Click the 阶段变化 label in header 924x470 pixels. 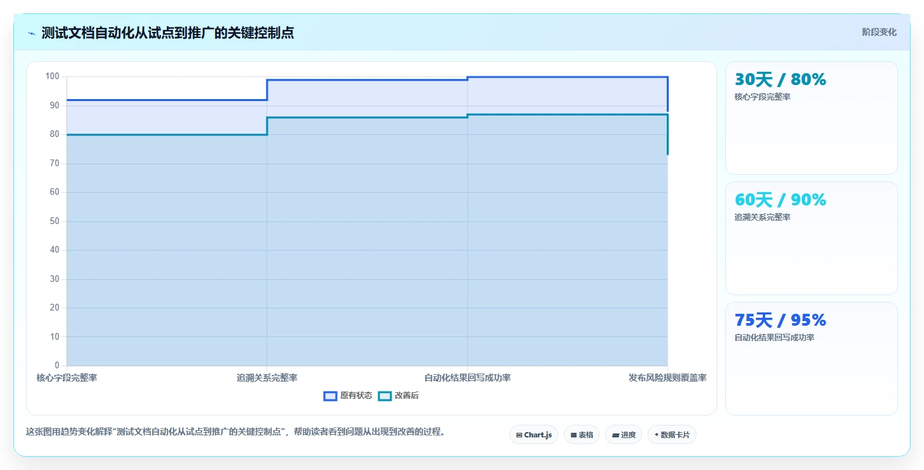(x=879, y=32)
